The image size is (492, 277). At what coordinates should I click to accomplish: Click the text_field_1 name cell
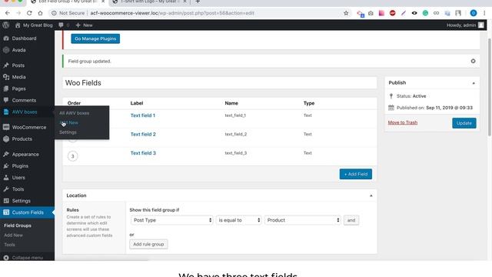tap(235, 115)
